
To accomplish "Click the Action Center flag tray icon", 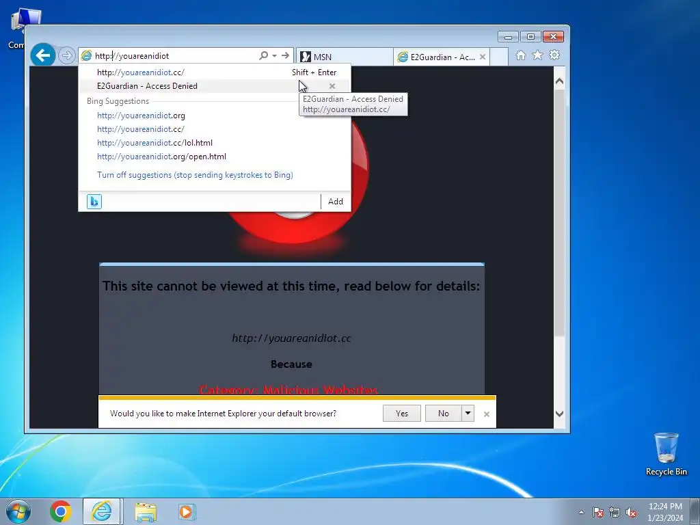I will [598, 512].
